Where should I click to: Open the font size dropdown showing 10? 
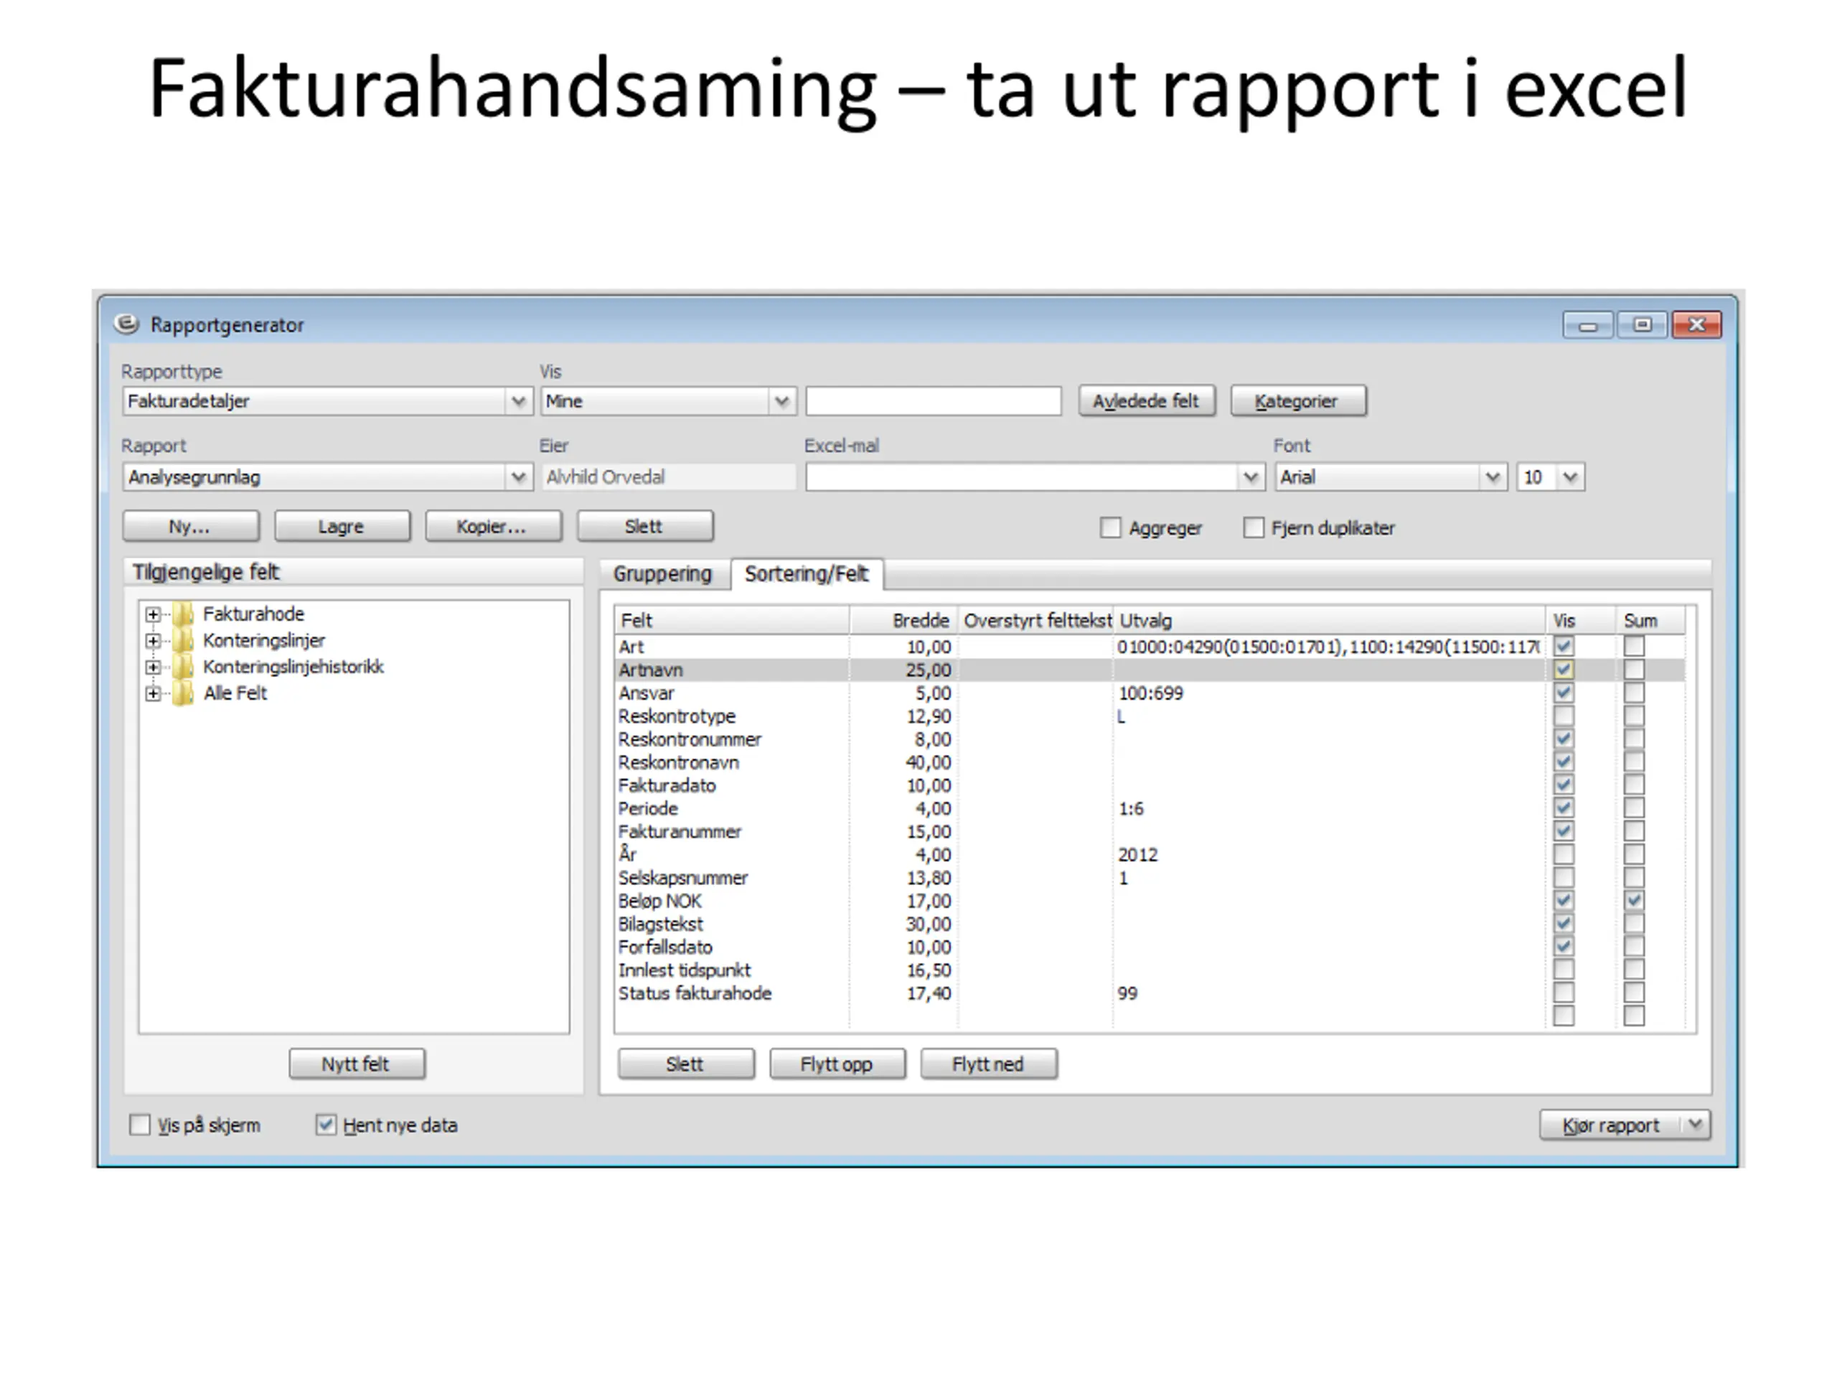click(1570, 477)
